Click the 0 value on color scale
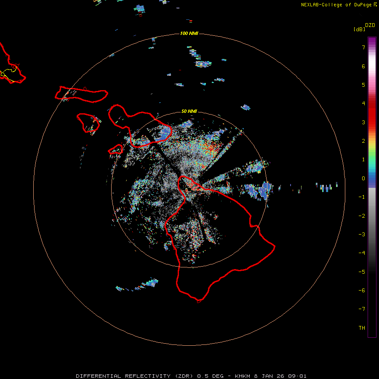This screenshot has width=379, height=379. (x=363, y=179)
